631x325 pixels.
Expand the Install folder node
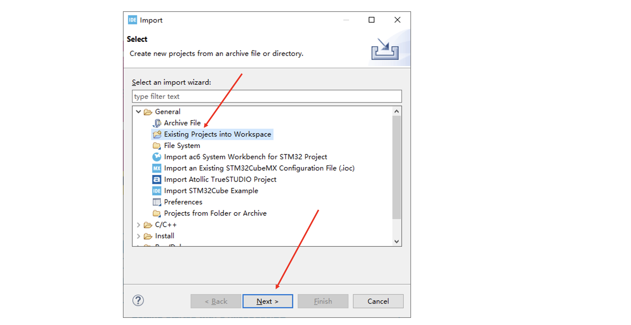click(138, 236)
